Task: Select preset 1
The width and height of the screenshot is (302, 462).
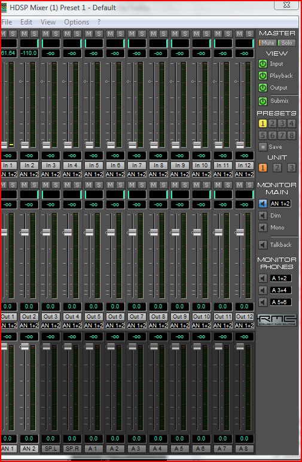Action: coord(263,124)
